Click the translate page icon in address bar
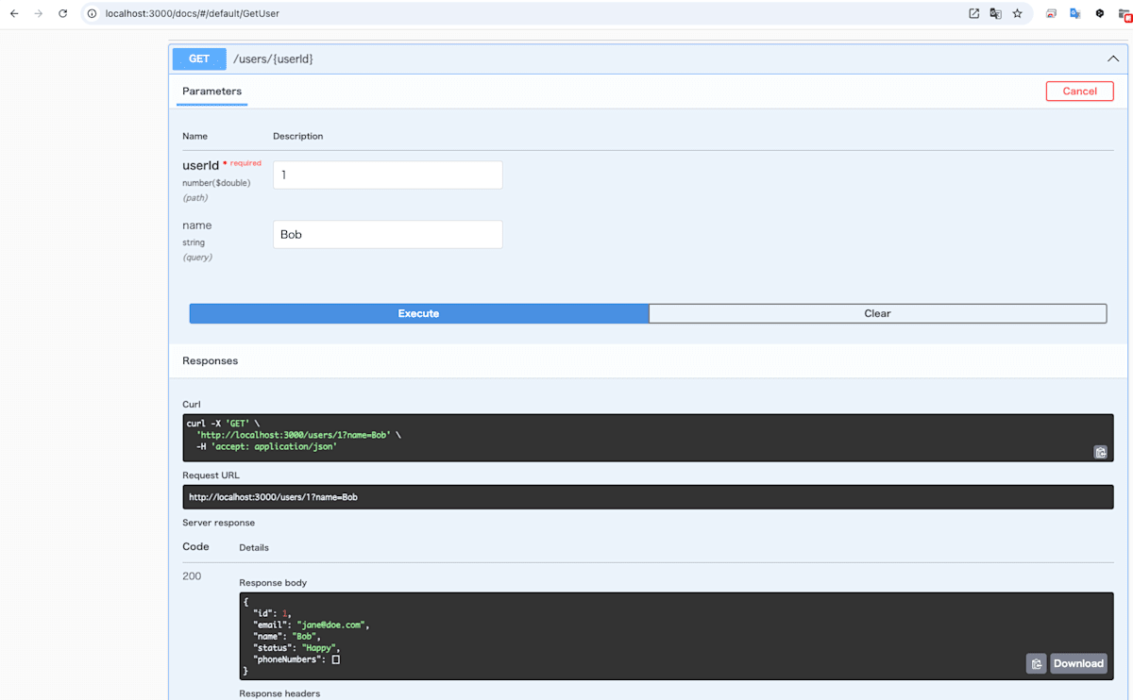 click(995, 14)
